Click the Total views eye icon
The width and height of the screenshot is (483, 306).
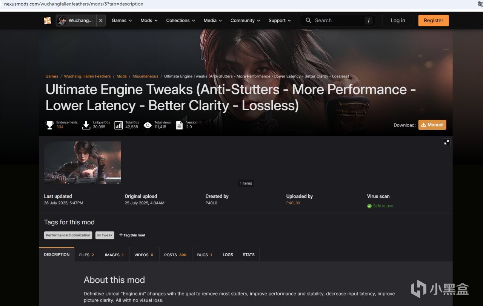[x=148, y=125]
